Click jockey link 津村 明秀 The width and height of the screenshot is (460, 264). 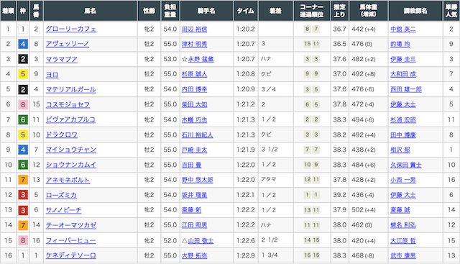coord(194,44)
